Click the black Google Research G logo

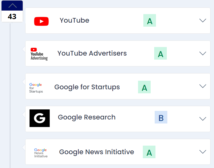coord(40,118)
